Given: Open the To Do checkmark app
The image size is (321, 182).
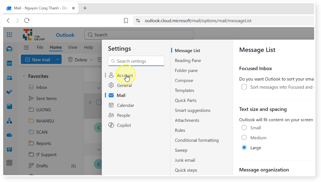Looking at the screenshot, I should [x=9, y=92].
